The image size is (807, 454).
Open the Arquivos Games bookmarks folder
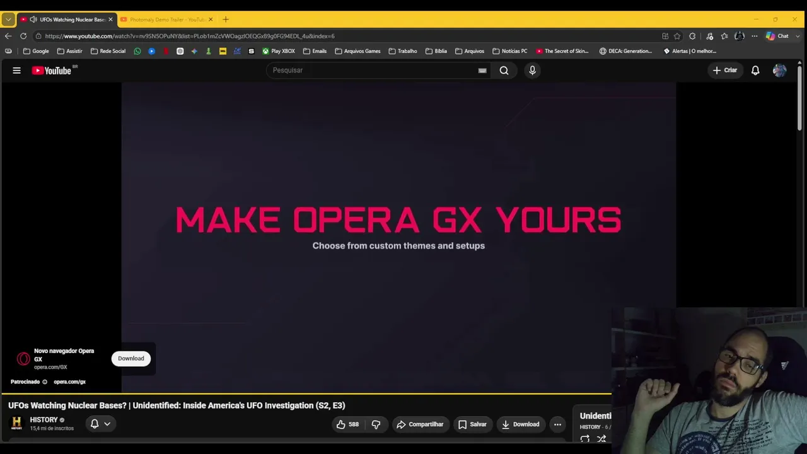(x=357, y=51)
